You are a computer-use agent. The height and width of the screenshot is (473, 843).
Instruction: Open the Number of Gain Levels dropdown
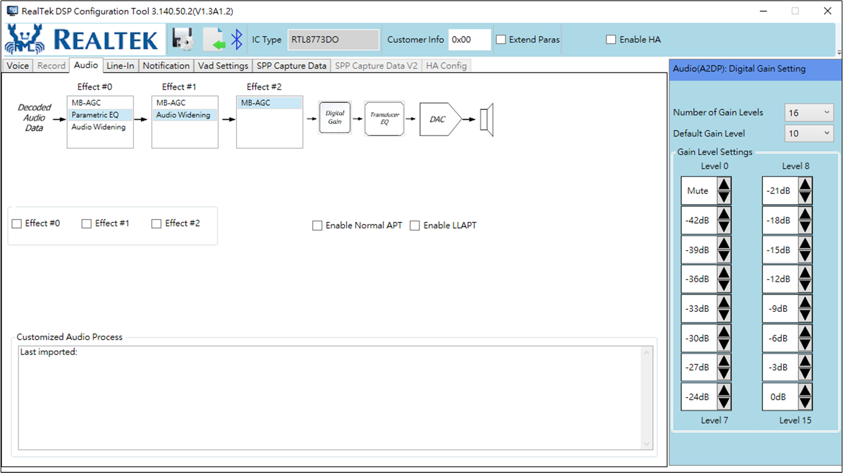pos(809,113)
